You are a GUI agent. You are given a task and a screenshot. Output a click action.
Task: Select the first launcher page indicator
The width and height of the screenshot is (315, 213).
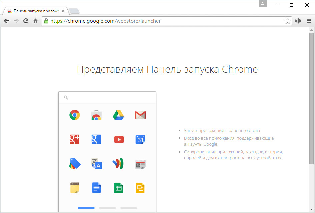[x=86, y=208]
